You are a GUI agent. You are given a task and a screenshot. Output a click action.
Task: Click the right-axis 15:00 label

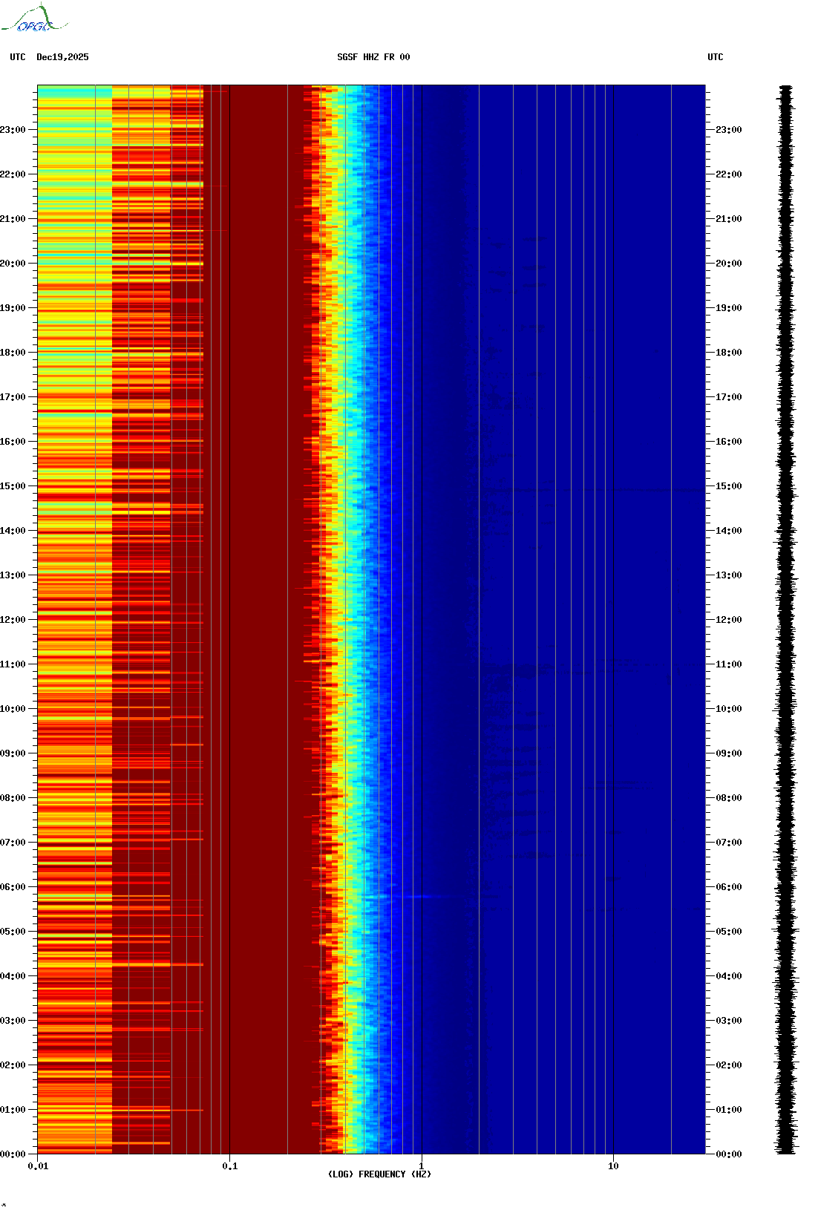(x=729, y=486)
